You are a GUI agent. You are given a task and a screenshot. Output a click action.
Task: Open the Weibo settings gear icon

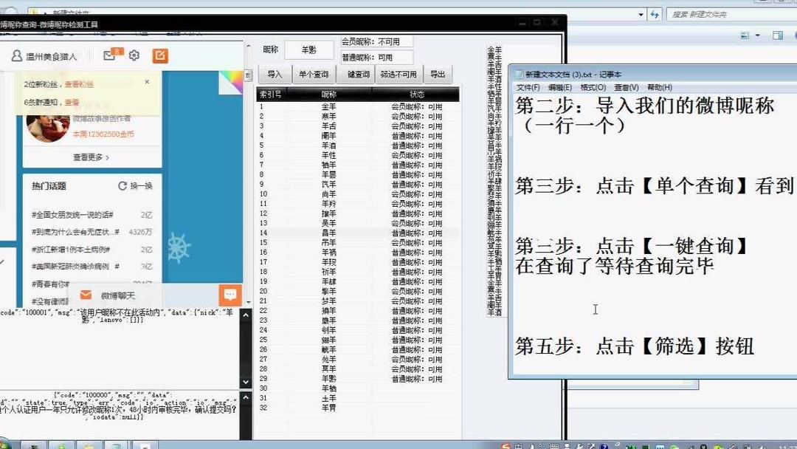coord(134,55)
